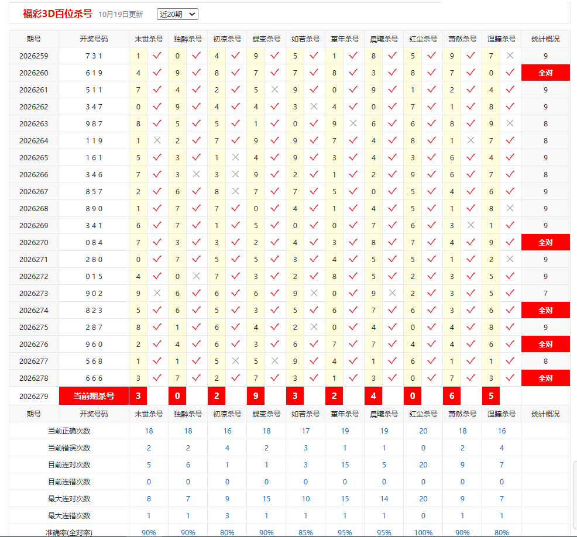
Task: Click the 100% accuracy value
Action: click(x=423, y=532)
